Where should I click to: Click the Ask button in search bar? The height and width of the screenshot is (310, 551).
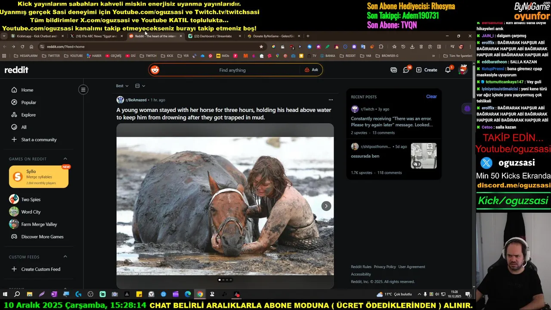click(311, 70)
